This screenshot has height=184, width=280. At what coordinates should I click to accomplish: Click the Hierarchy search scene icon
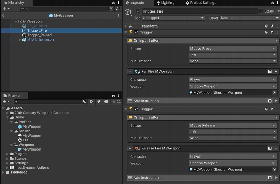pos(111,9)
